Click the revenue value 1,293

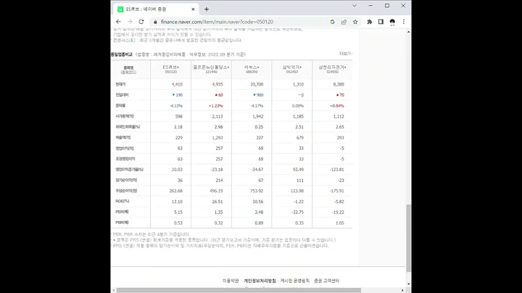217,138
